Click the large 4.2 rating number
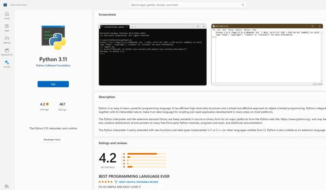Image resolution: width=326 pixels, height=190 pixels. [x=108, y=158]
